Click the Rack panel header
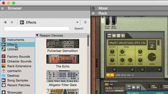The image size is (168, 94). click(x=129, y=13)
